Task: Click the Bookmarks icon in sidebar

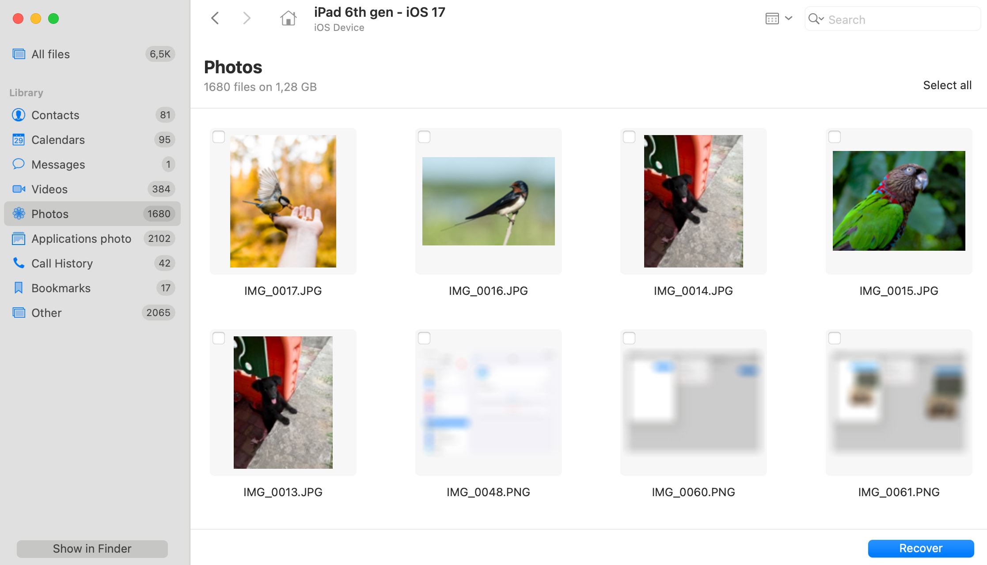Action: pyautogui.click(x=18, y=288)
